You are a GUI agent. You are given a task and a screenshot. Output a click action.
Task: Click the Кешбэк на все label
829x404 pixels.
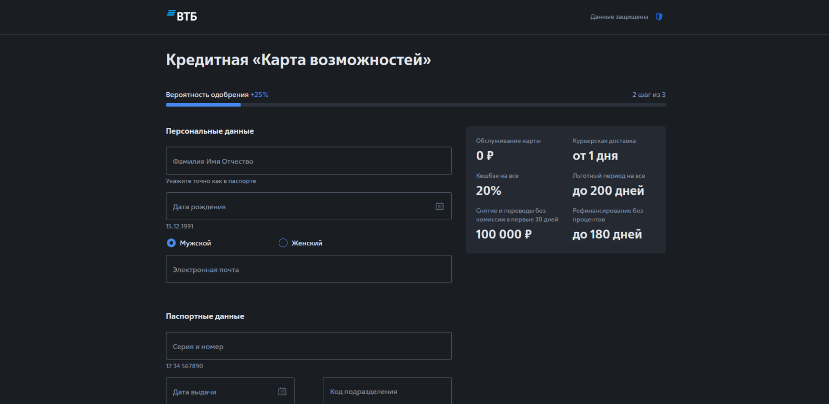tap(497, 176)
